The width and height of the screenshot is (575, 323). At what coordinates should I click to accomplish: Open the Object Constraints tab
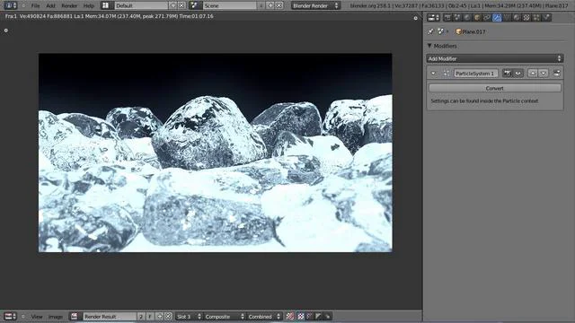(487, 17)
